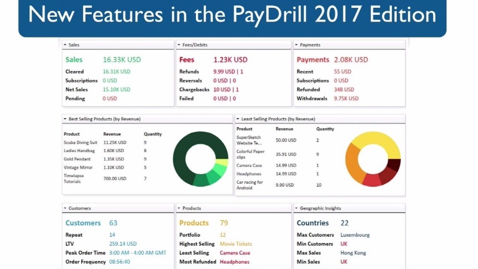The width and height of the screenshot is (478, 269).
Task: Click Highest Selling Movie Tickets value
Action: click(236, 244)
